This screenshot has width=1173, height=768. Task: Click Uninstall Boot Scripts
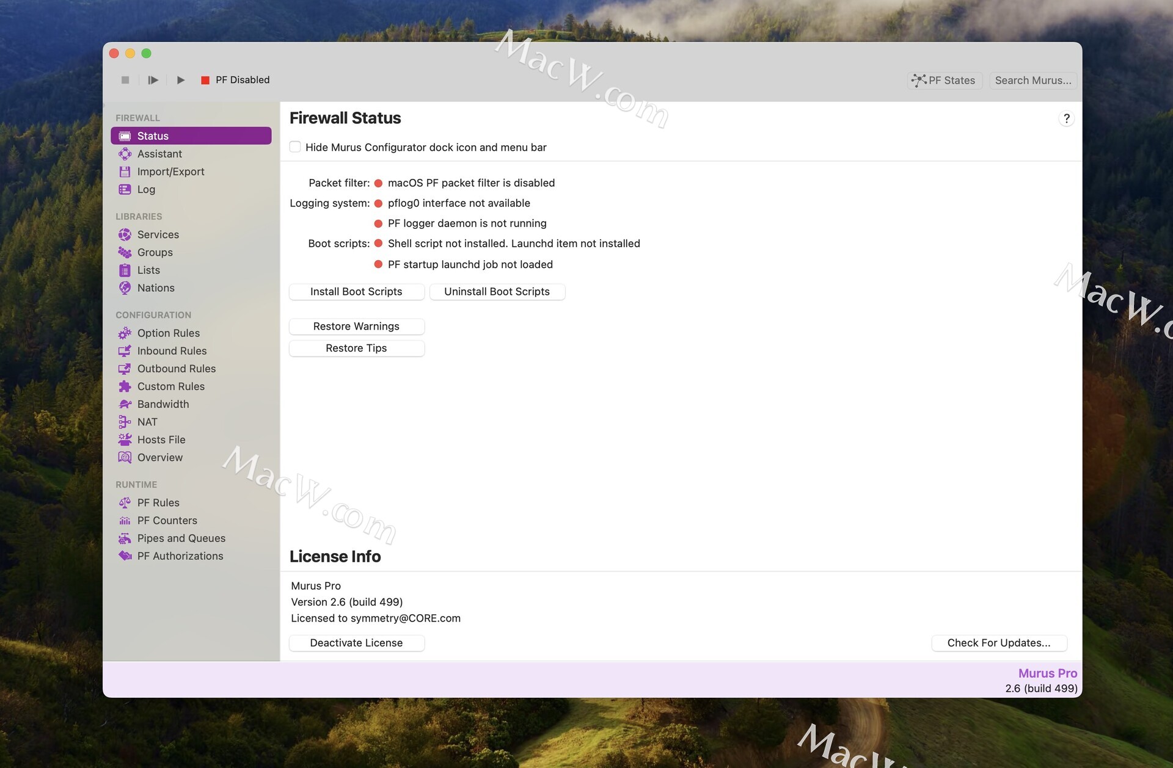click(x=497, y=292)
